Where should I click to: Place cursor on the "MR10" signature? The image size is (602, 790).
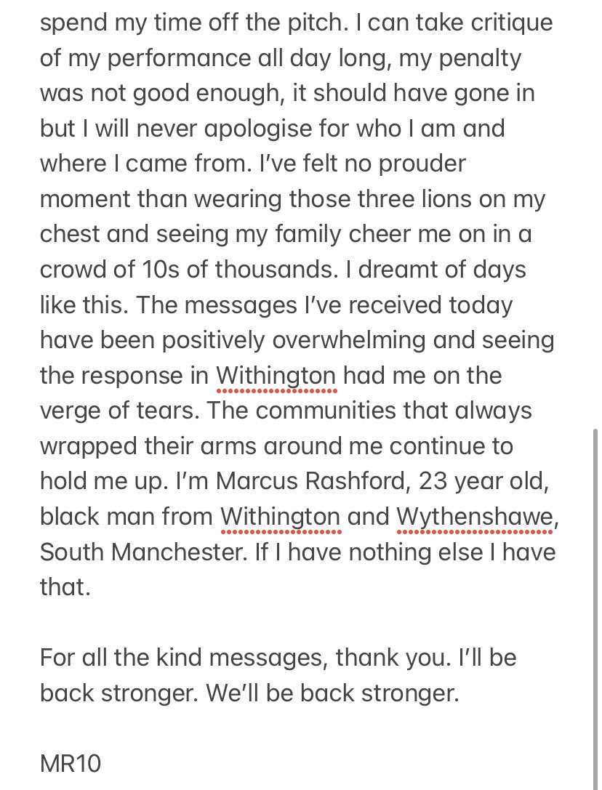tap(71, 764)
